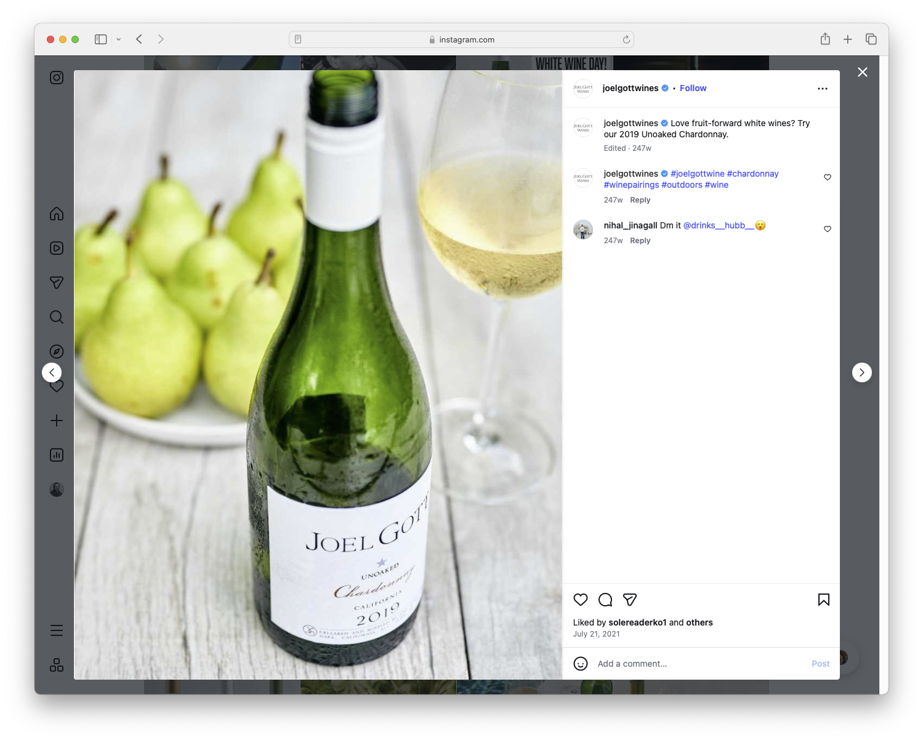This screenshot has height=740, width=923.
Task: View others who liked the post
Action: (x=699, y=622)
